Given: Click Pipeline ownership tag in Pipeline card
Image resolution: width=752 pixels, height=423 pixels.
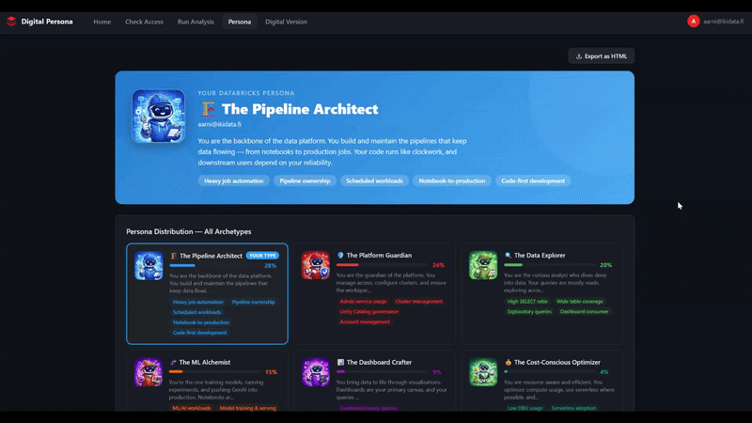Looking at the screenshot, I should click(x=253, y=302).
